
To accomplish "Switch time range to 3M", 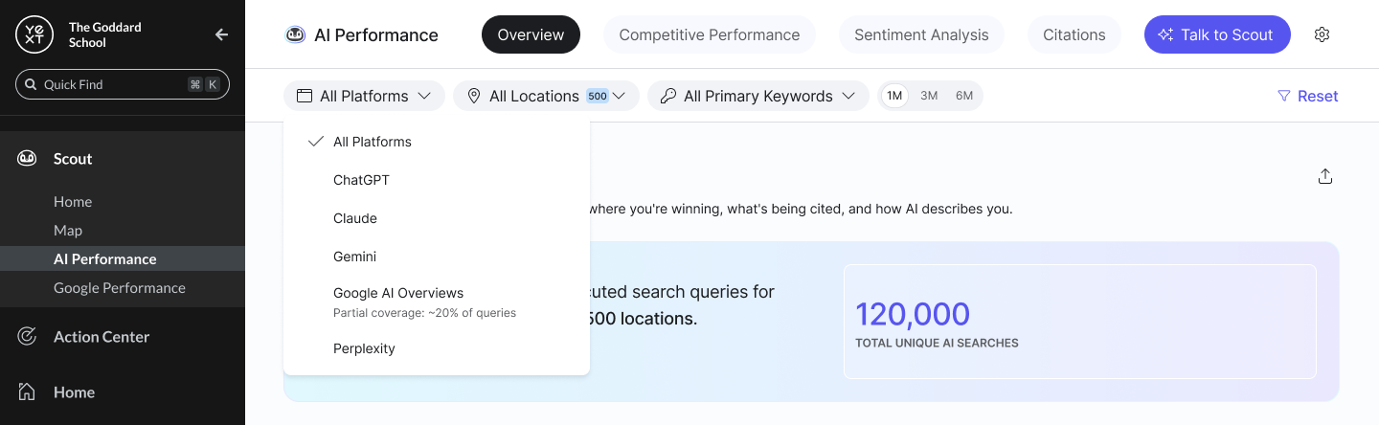I will pos(929,96).
